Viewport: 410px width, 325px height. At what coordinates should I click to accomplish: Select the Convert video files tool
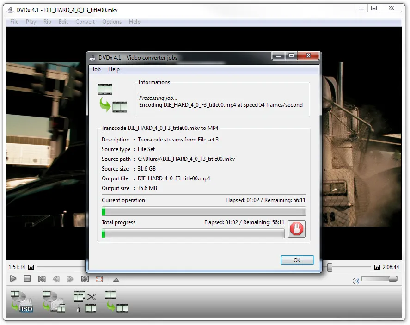[117, 301]
